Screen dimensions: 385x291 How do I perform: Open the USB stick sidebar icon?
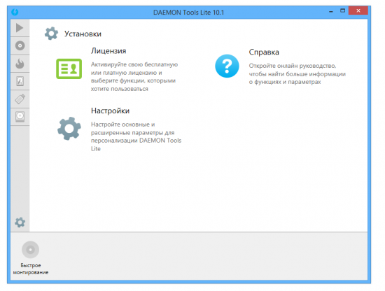pos(20,99)
